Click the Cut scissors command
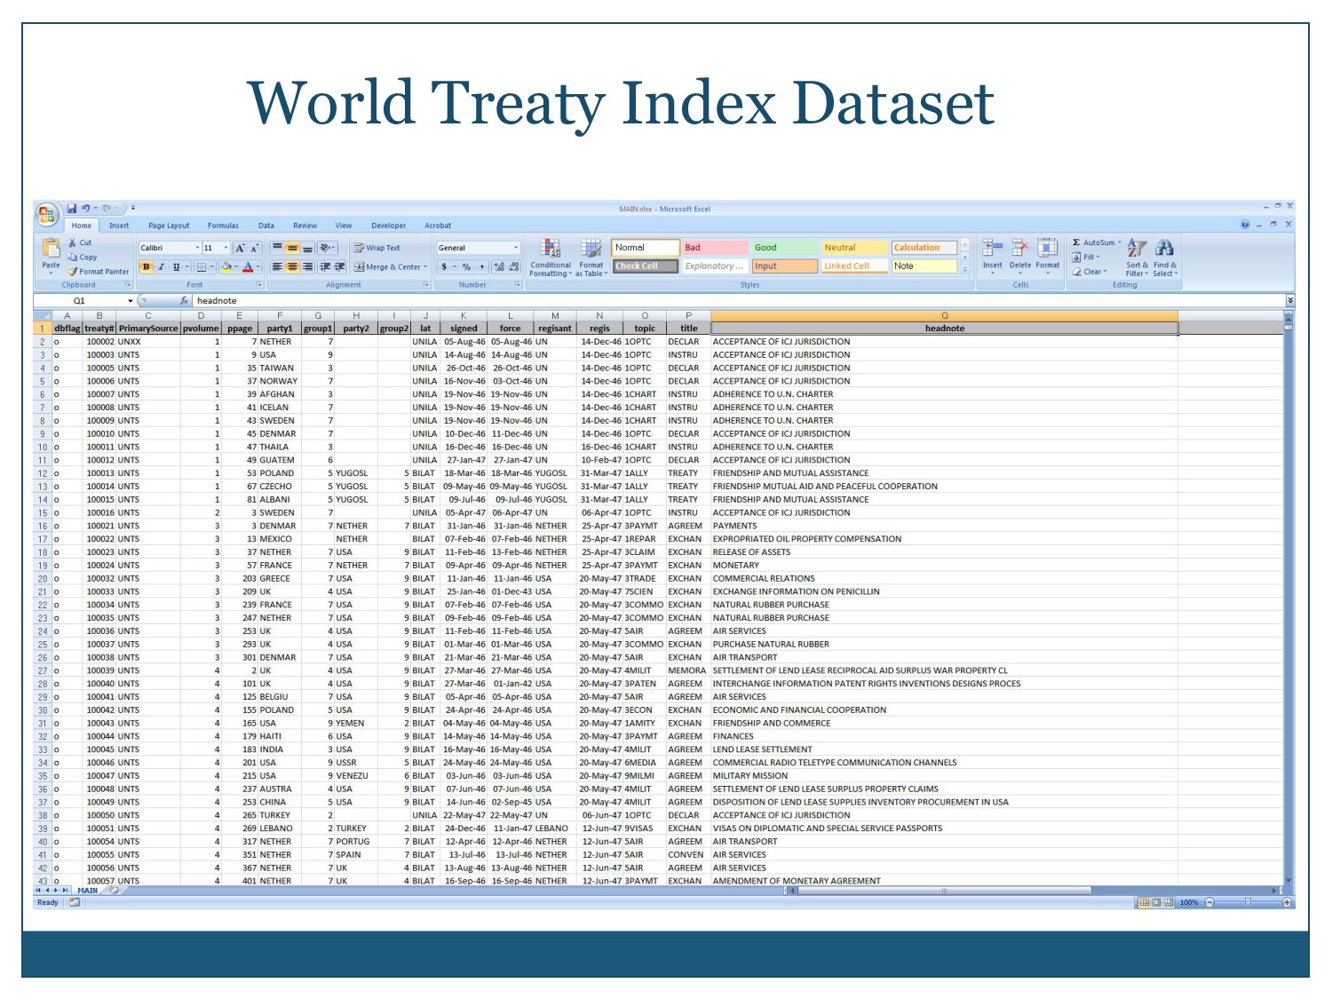This screenshot has height=999, width=1332. 80,242
